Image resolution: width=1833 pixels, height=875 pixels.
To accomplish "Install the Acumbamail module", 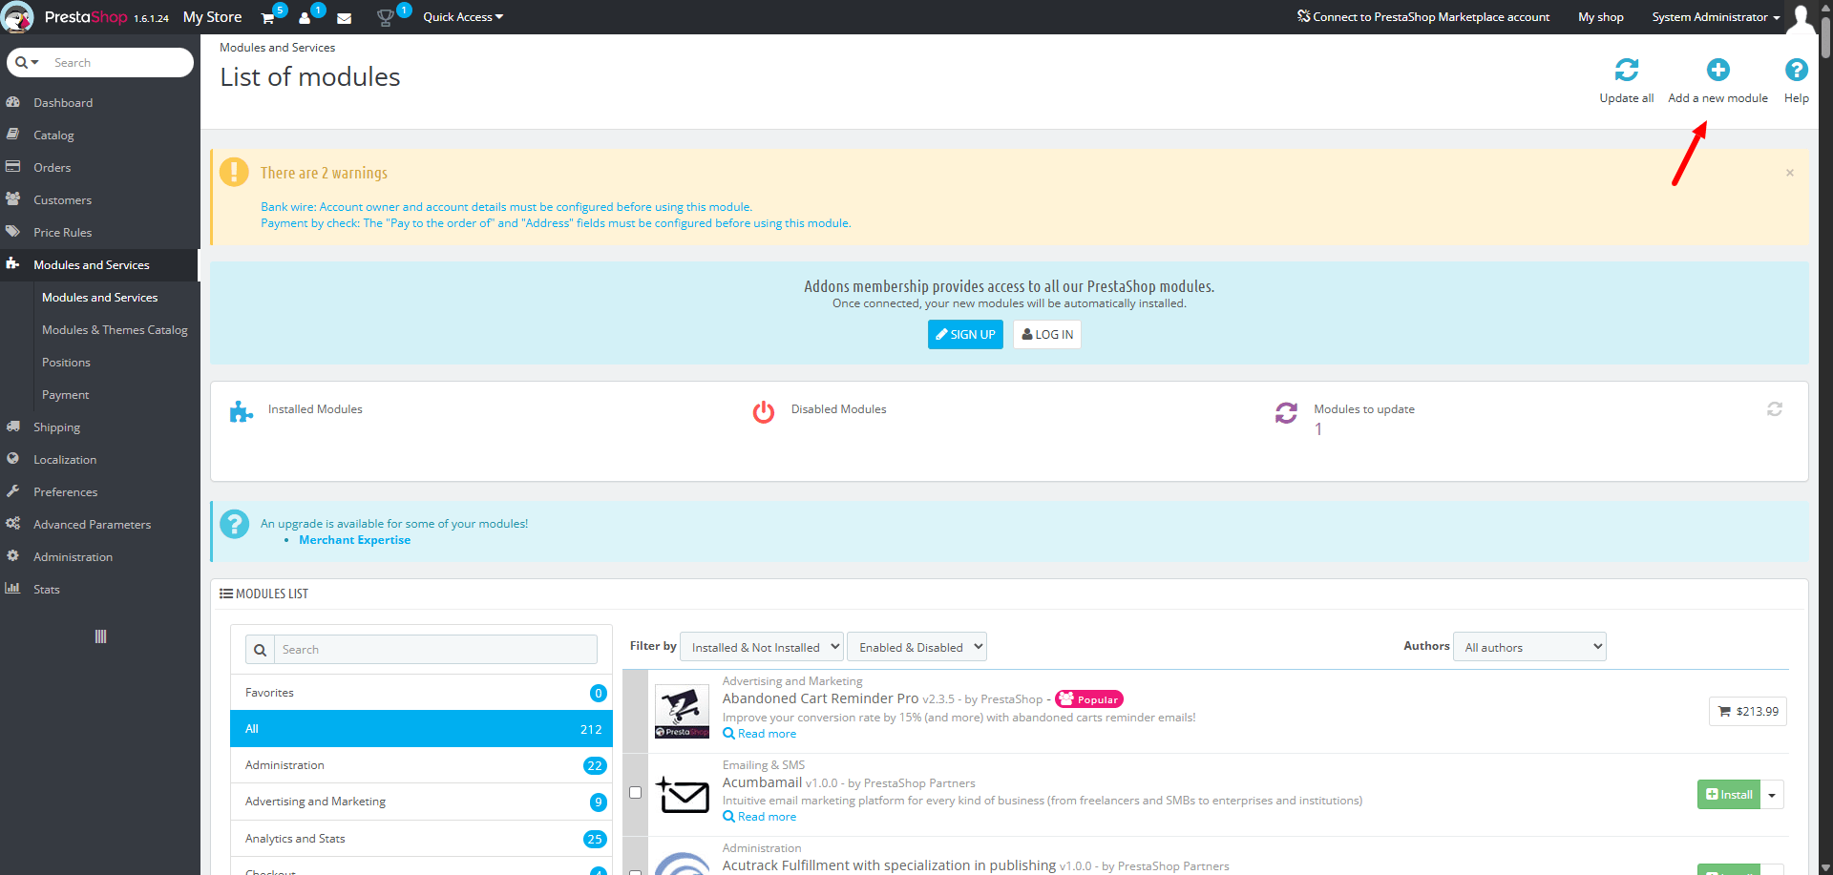I will tap(1729, 795).
